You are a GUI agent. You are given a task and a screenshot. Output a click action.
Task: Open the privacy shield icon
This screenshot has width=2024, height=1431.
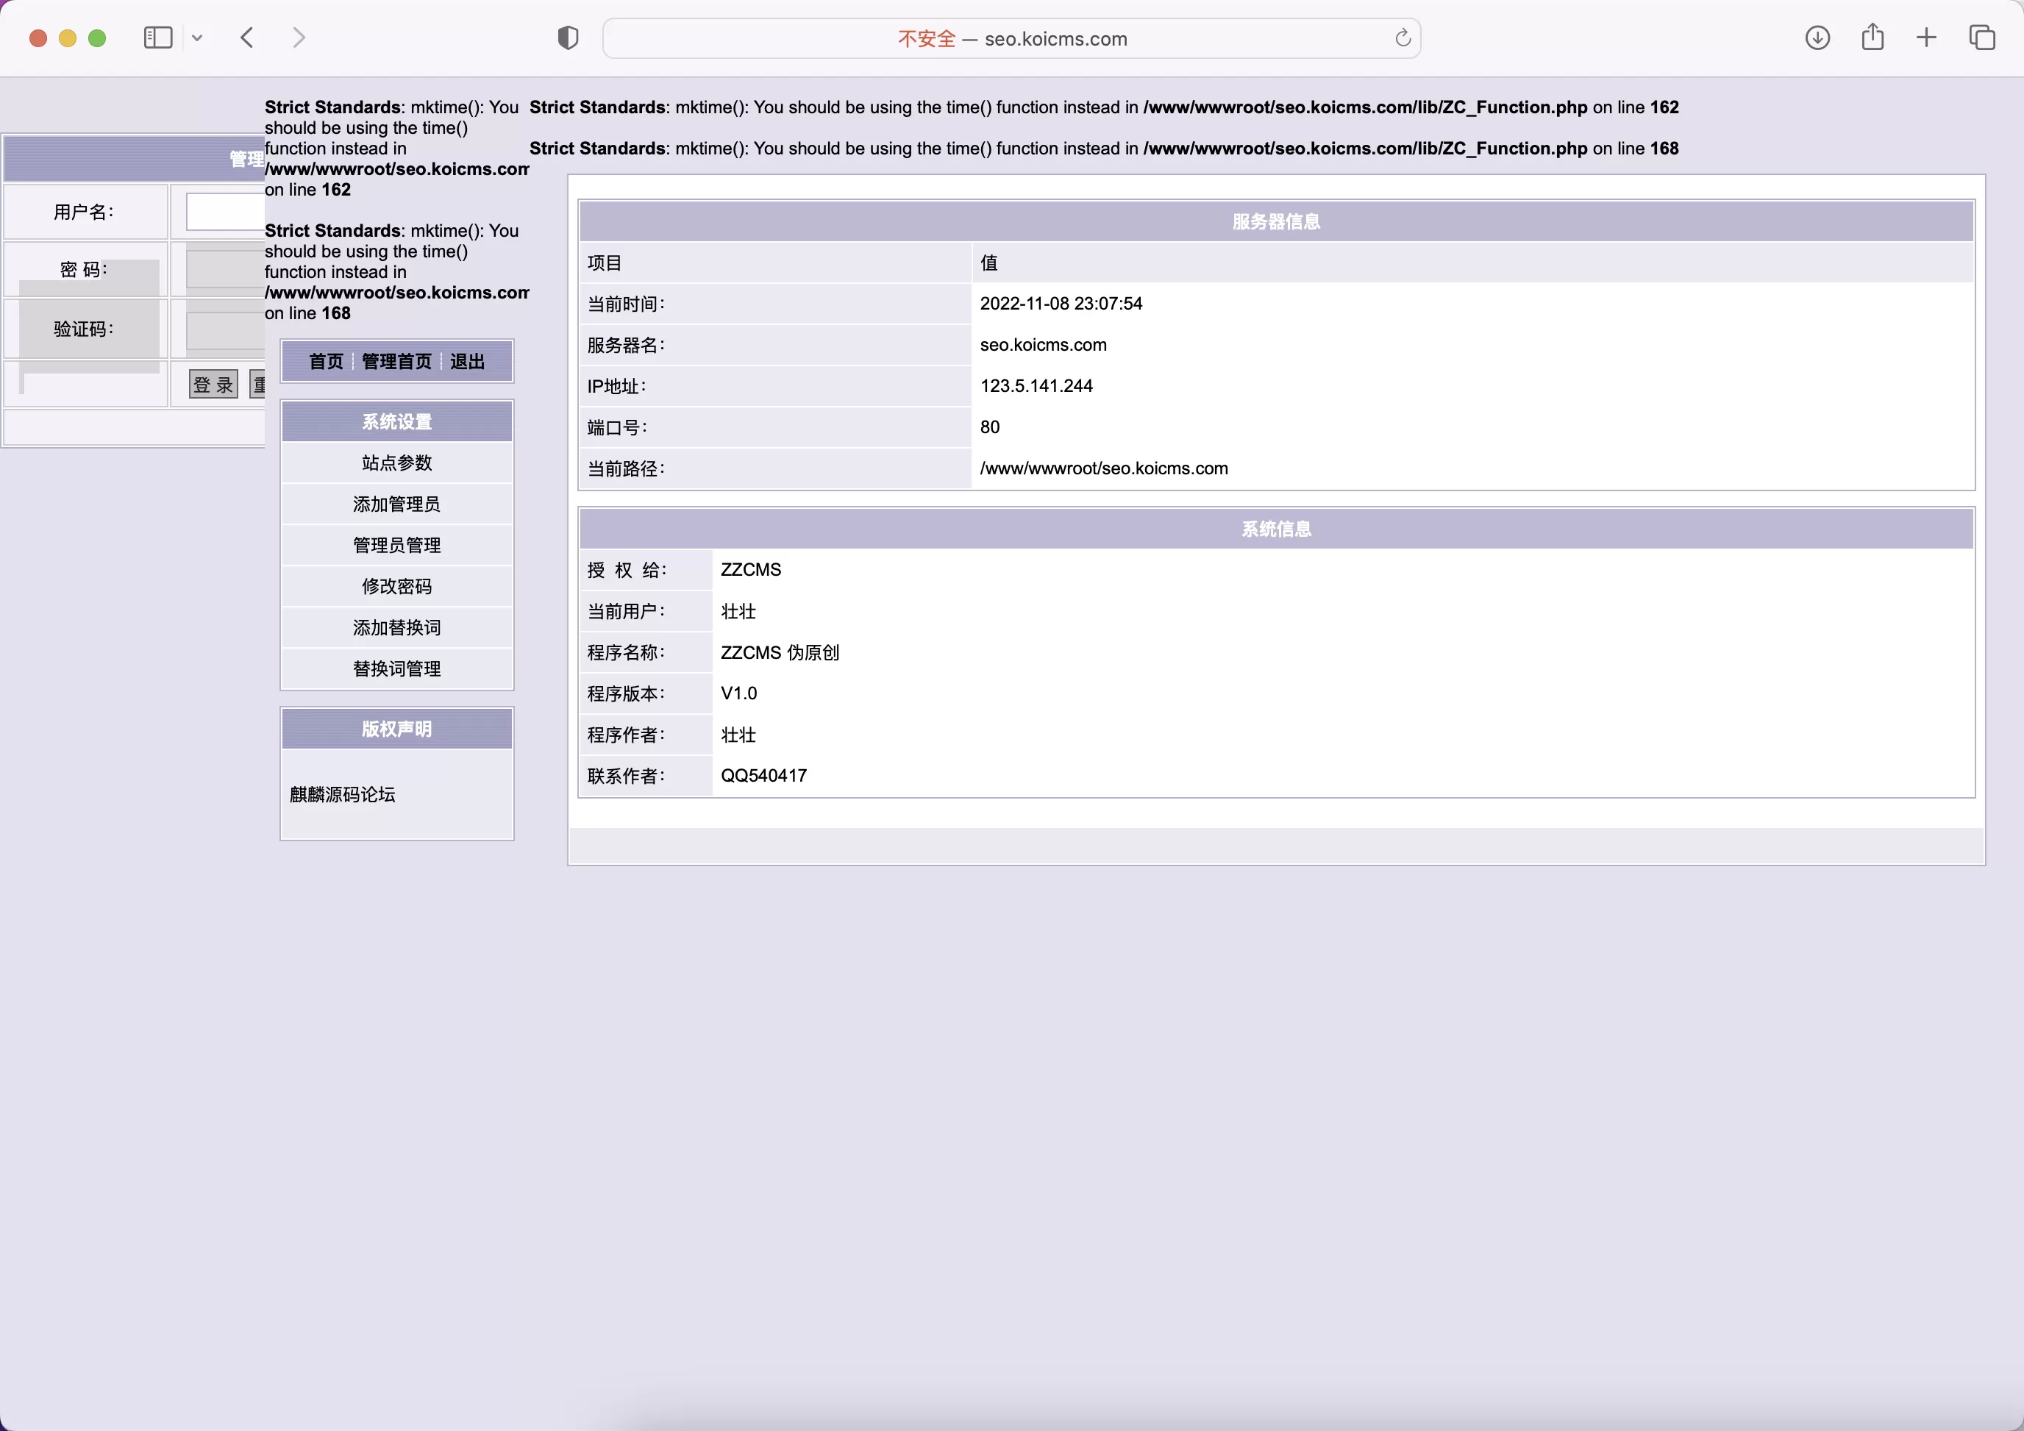pyautogui.click(x=568, y=38)
